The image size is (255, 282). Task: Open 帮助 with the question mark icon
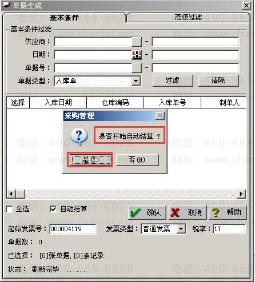(228, 212)
